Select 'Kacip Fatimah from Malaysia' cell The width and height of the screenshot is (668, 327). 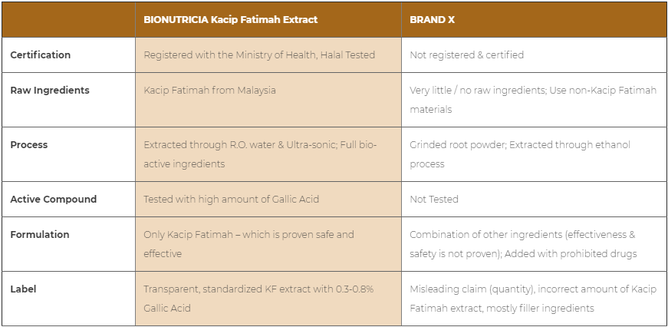[209, 91]
